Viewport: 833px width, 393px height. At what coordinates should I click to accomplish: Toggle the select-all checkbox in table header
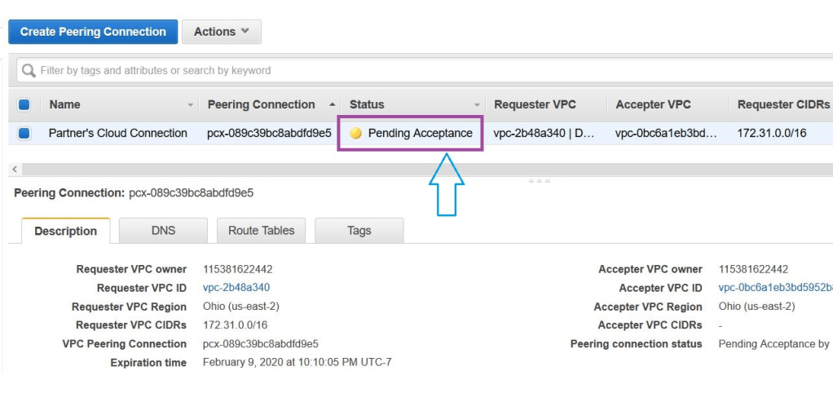pyautogui.click(x=24, y=104)
